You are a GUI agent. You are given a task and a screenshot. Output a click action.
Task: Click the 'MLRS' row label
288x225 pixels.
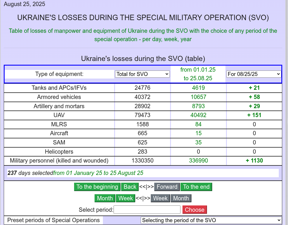point(59,124)
